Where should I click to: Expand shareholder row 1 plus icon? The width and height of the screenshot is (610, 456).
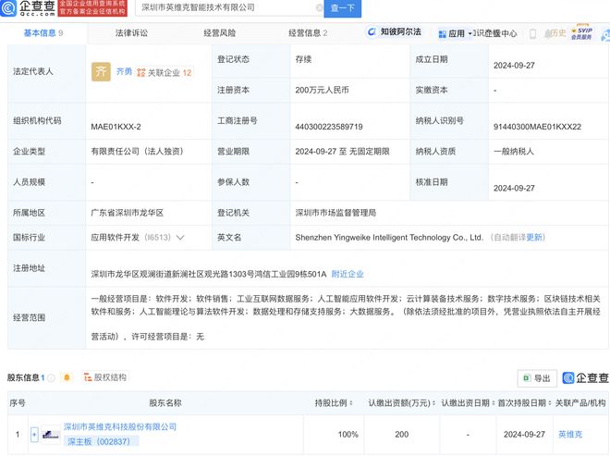tap(34, 435)
